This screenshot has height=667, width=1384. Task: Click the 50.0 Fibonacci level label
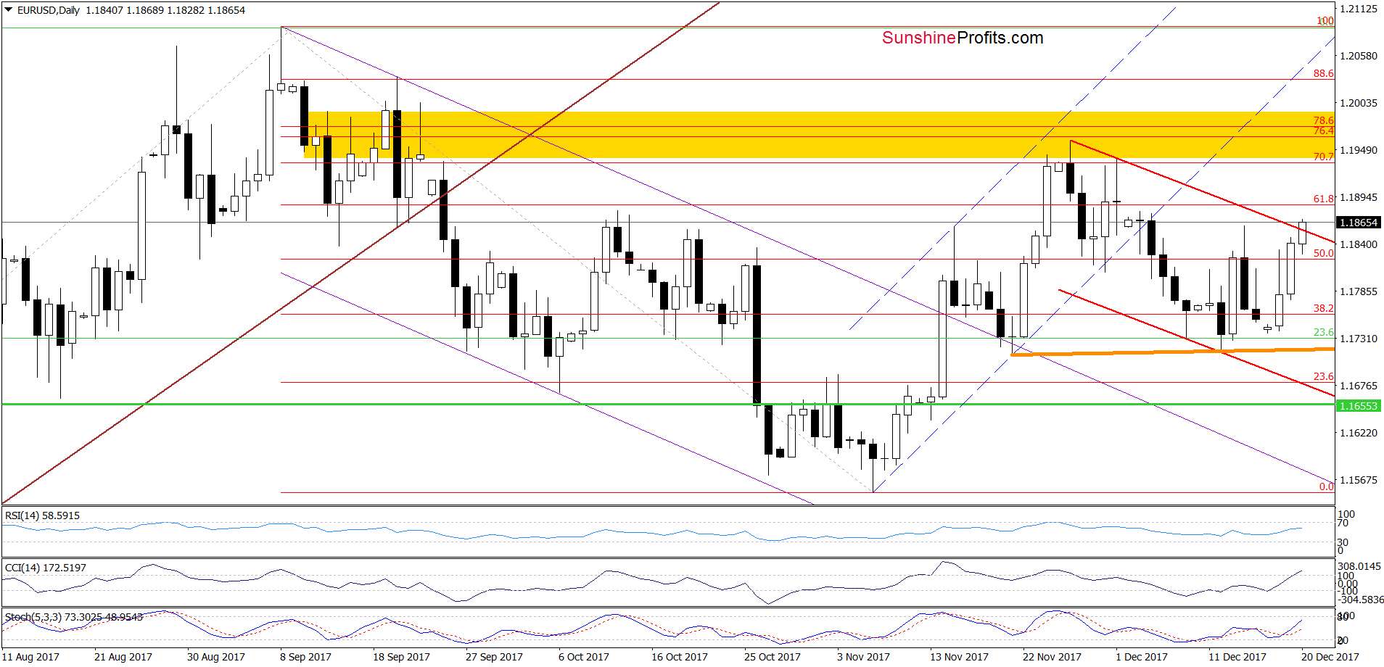(x=1324, y=253)
